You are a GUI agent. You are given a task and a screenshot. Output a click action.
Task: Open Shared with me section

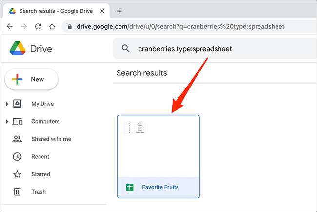[51, 139]
